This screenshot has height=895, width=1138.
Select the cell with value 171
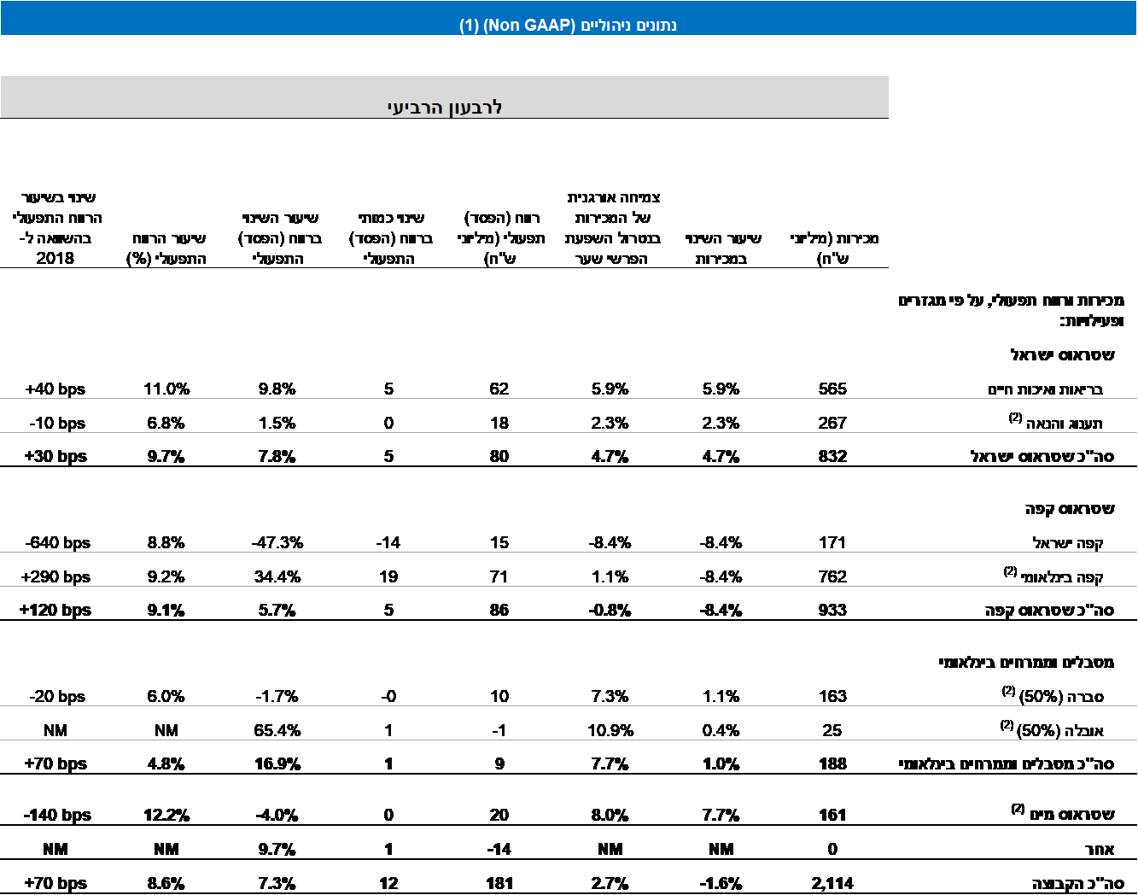coord(832,542)
